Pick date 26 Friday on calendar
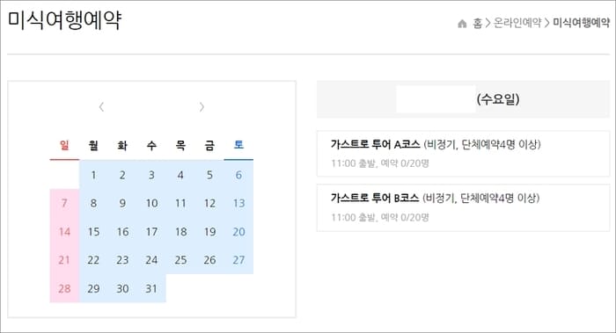616x333 pixels. [x=209, y=260]
